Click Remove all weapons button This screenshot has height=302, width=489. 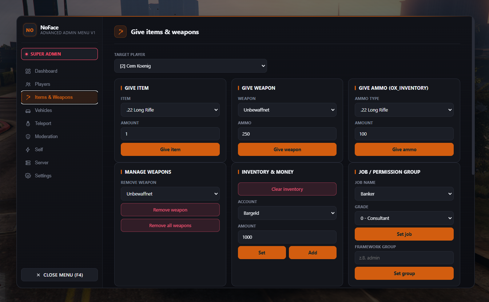point(170,226)
